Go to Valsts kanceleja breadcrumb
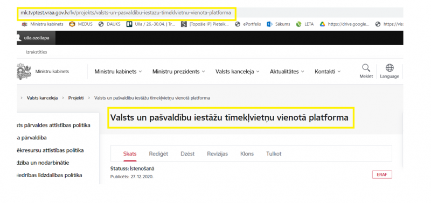Image resolution: width=431 pixels, height=203 pixels. [x=43, y=98]
